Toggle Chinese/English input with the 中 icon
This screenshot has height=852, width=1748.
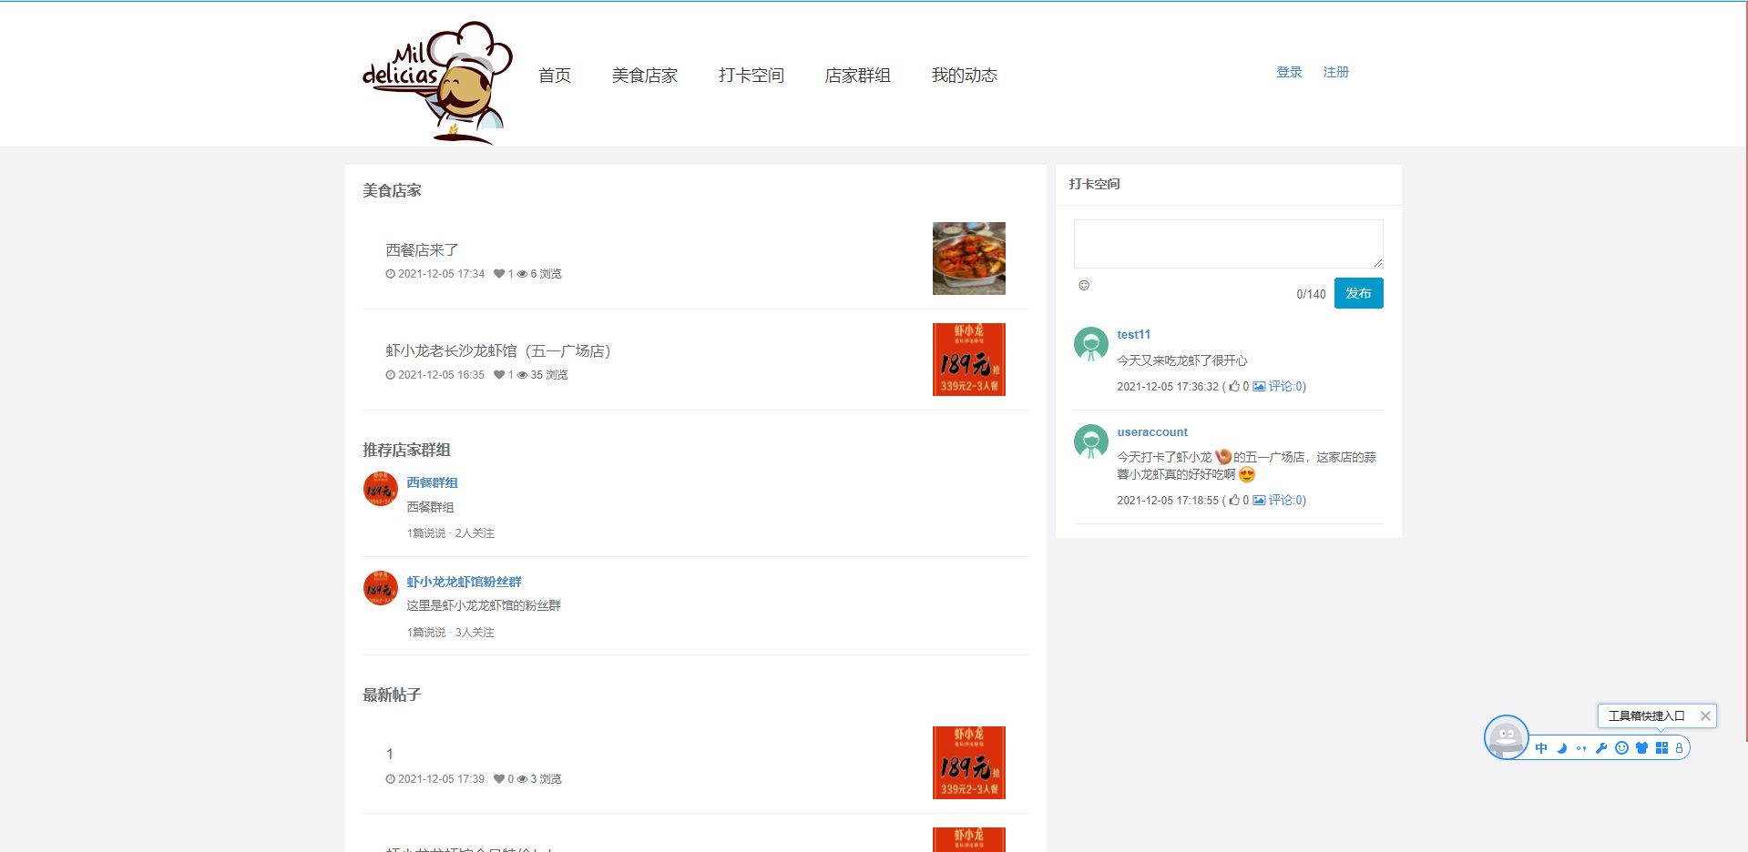1541,748
